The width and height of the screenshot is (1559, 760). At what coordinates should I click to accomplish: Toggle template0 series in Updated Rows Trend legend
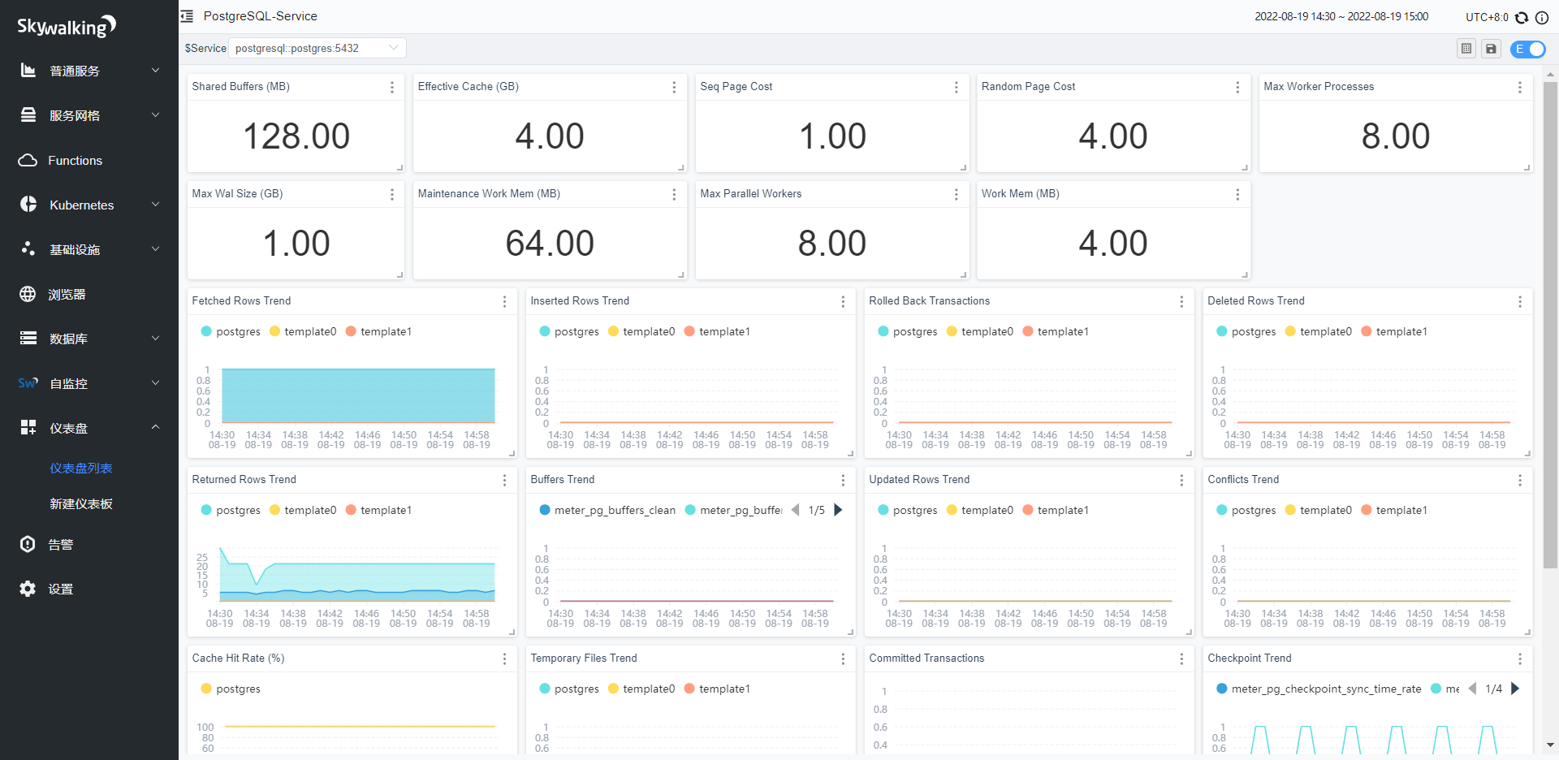(980, 510)
